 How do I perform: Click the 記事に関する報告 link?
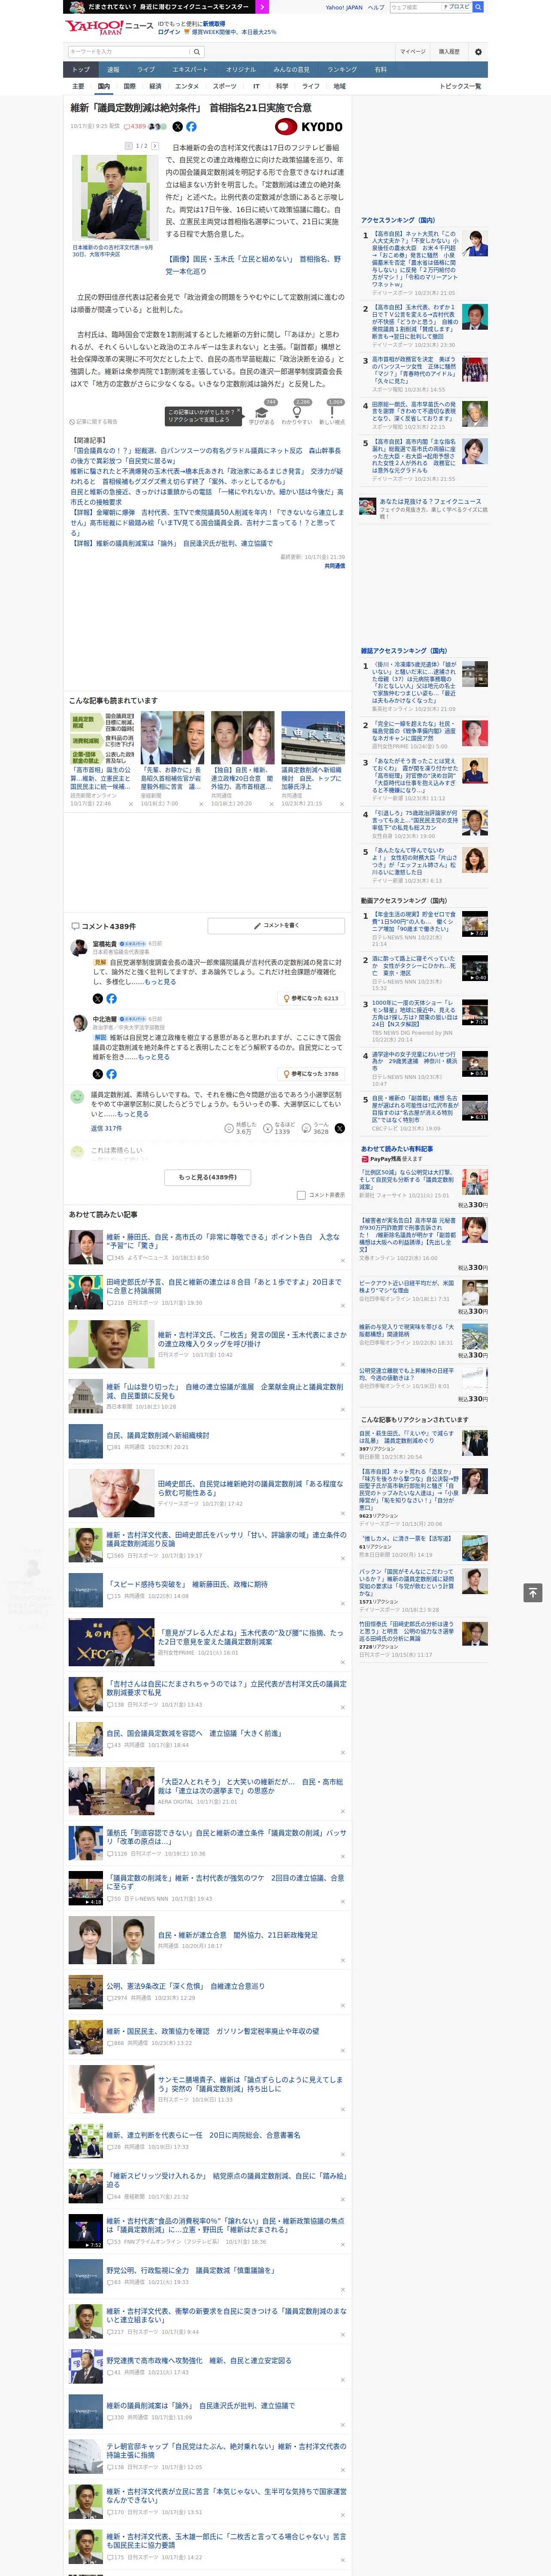coord(94,422)
